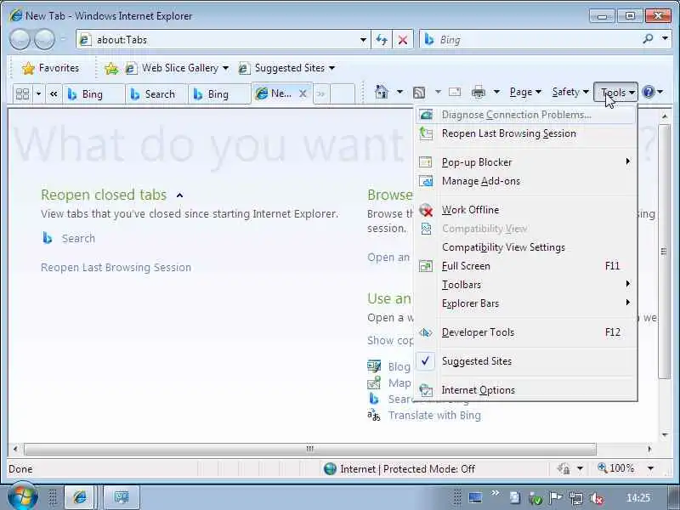Click the Refresh button
This screenshot has height=510, width=680.
pos(382,40)
